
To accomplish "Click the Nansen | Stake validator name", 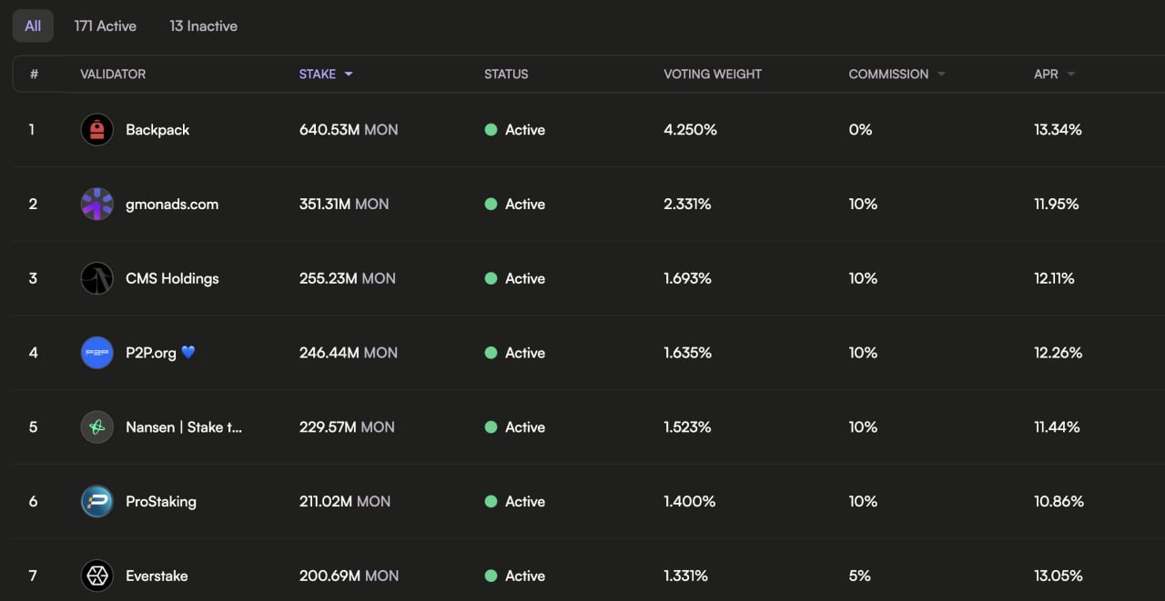I will [184, 427].
